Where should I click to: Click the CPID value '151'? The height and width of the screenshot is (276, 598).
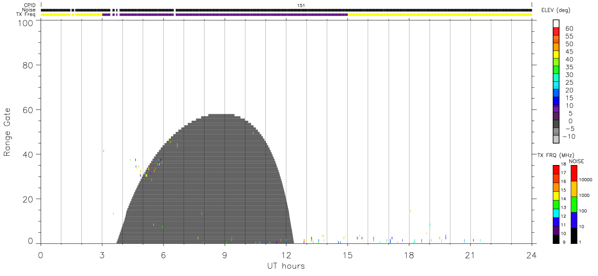click(x=301, y=5)
